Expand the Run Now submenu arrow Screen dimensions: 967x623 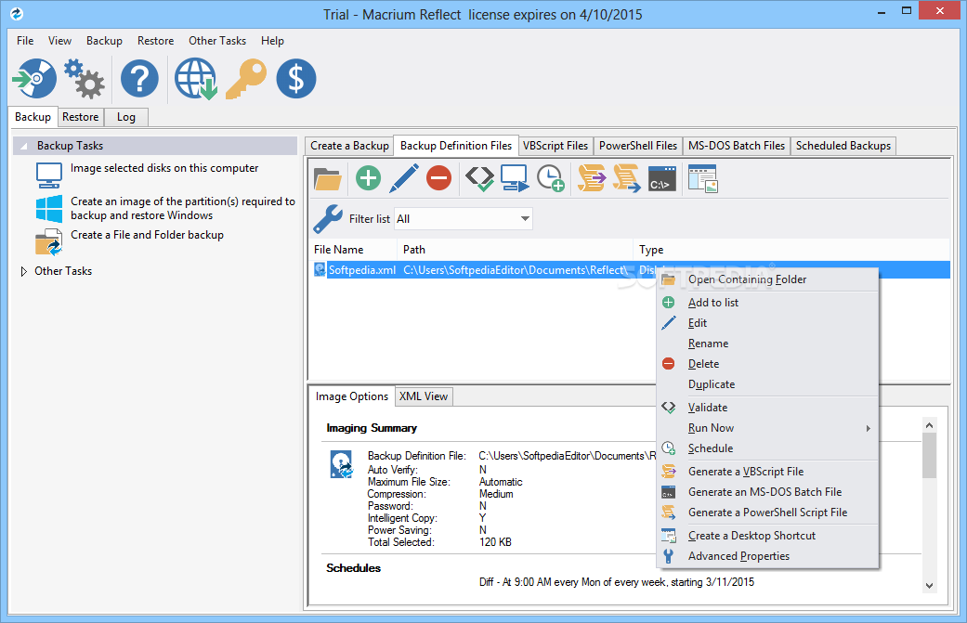868,428
